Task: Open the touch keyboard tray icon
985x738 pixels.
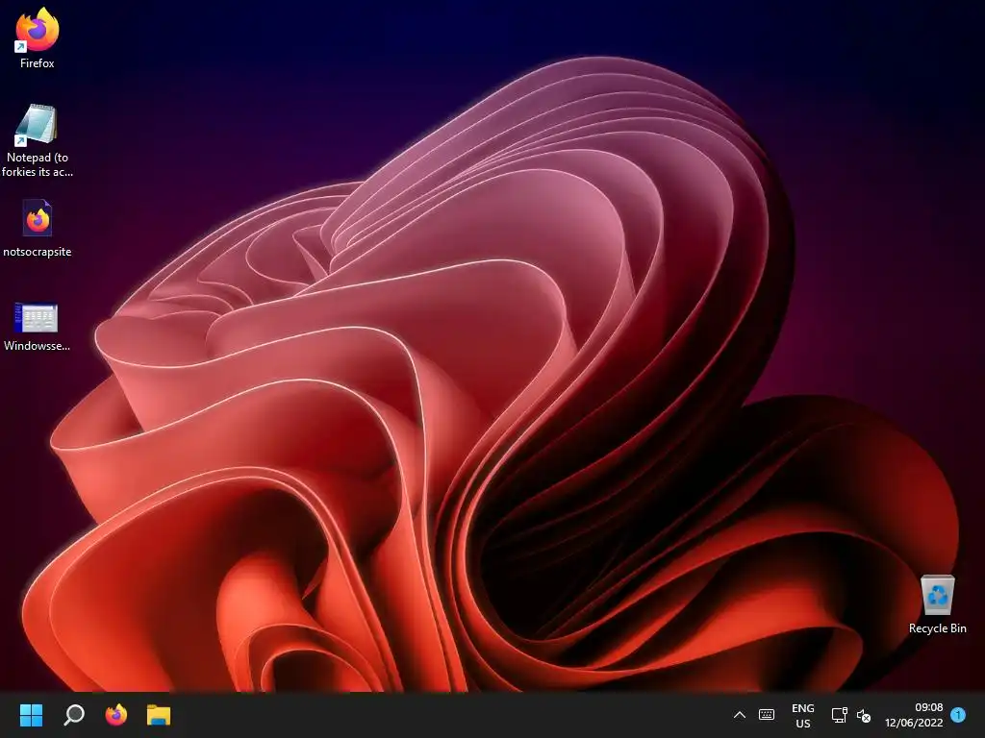Action: 767,715
